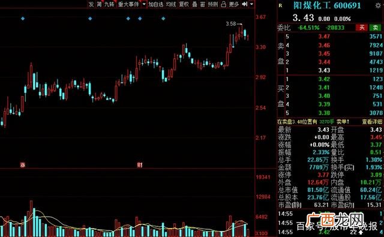Image resolution: width=384 pixels, height=237 pixels.
Task: Open the 重大事件 menu
Action: [x=128, y=4]
